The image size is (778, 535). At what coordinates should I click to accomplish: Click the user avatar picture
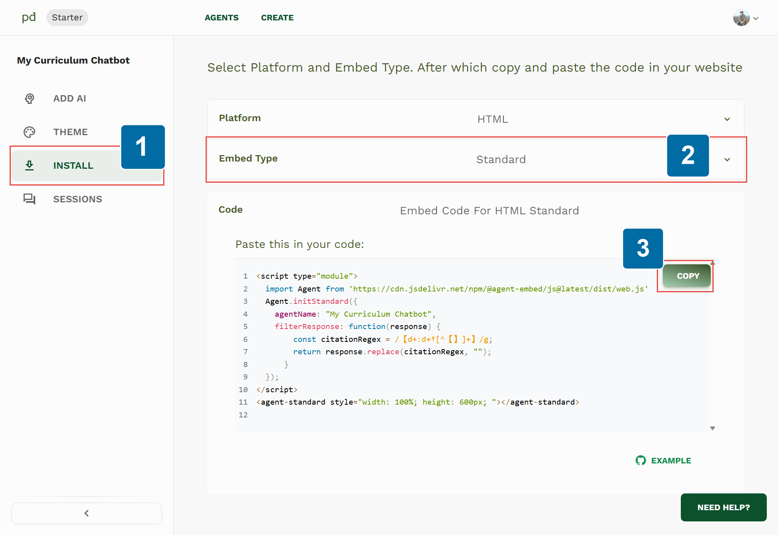pyautogui.click(x=741, y=18)
